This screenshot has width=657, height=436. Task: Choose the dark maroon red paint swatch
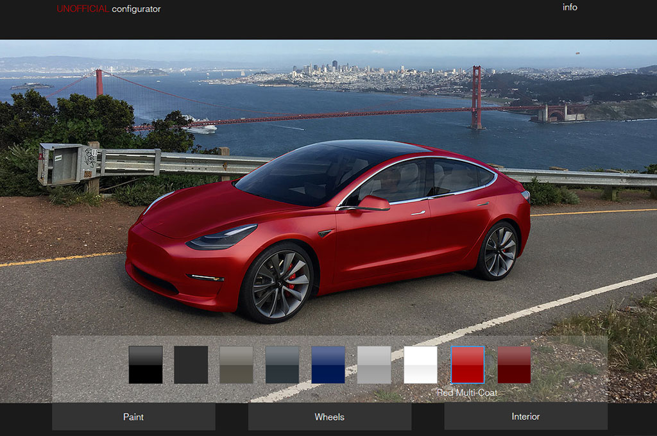(x=514, y=365)
